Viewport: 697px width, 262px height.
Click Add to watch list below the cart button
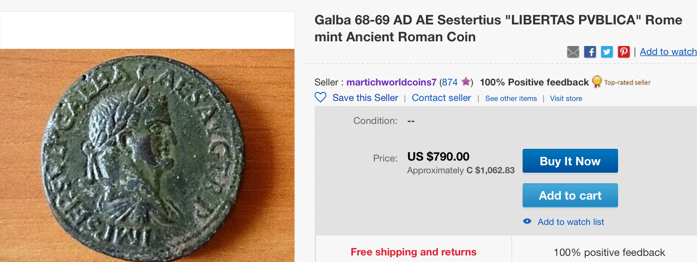[x=571, y=222]
